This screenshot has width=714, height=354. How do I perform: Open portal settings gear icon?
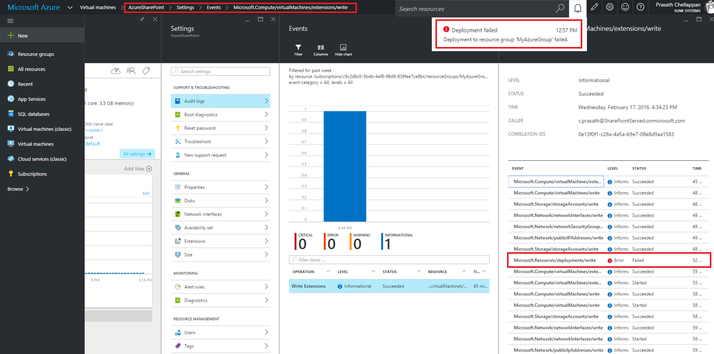[x=609, y=7]
